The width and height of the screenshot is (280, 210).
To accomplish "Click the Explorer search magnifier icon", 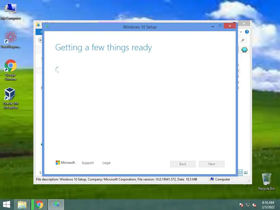I will tap(243, 40).
